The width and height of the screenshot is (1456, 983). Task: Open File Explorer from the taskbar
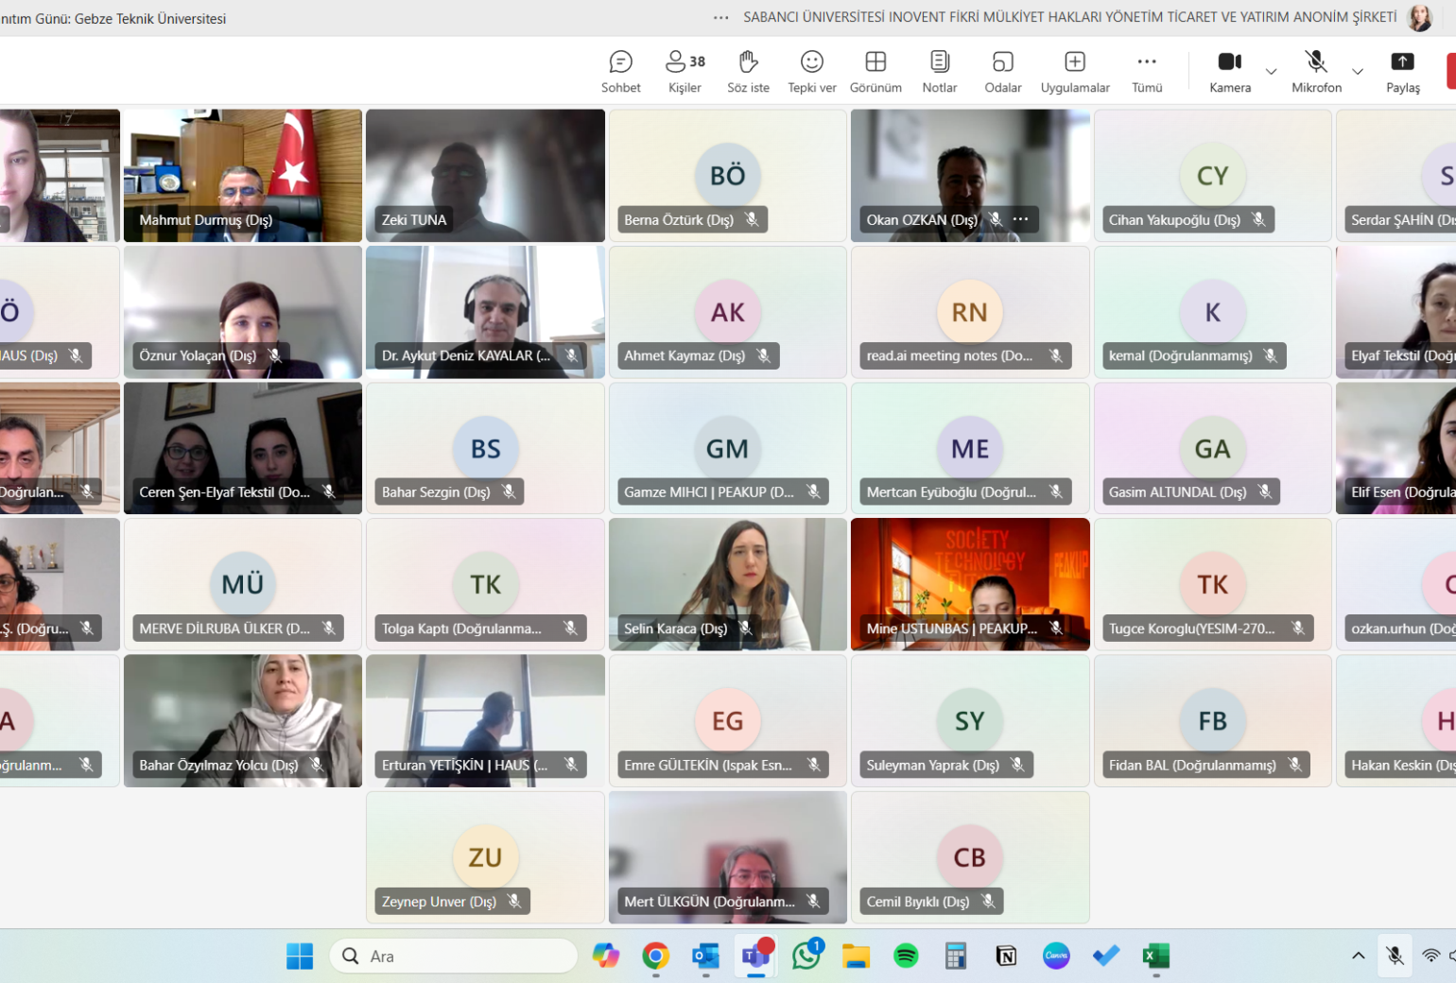coord(856,957)
